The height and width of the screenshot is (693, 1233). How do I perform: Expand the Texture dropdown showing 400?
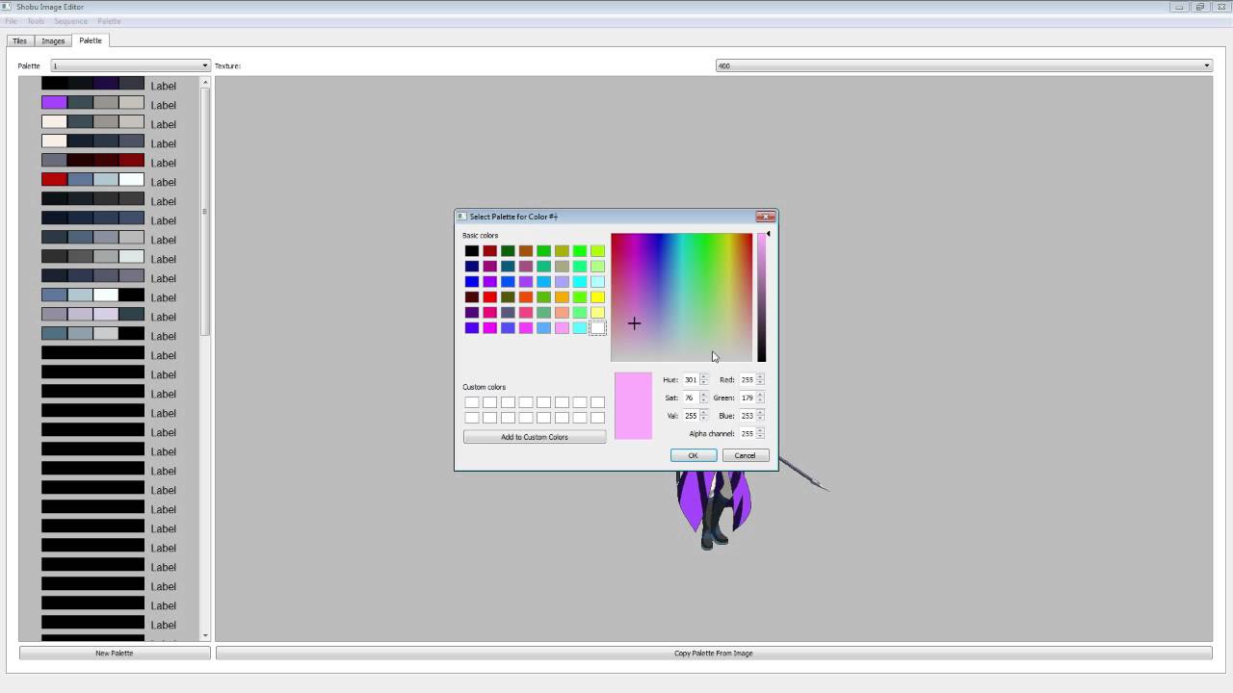(963, 65)
